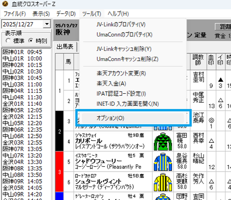Select race 金沢05R 14:05
Viewport: 231px width, 200px height.
tap(22, 187)
